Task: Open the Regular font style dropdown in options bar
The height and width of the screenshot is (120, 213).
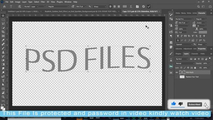Action: pyautogui.click(x=59, y=7)
